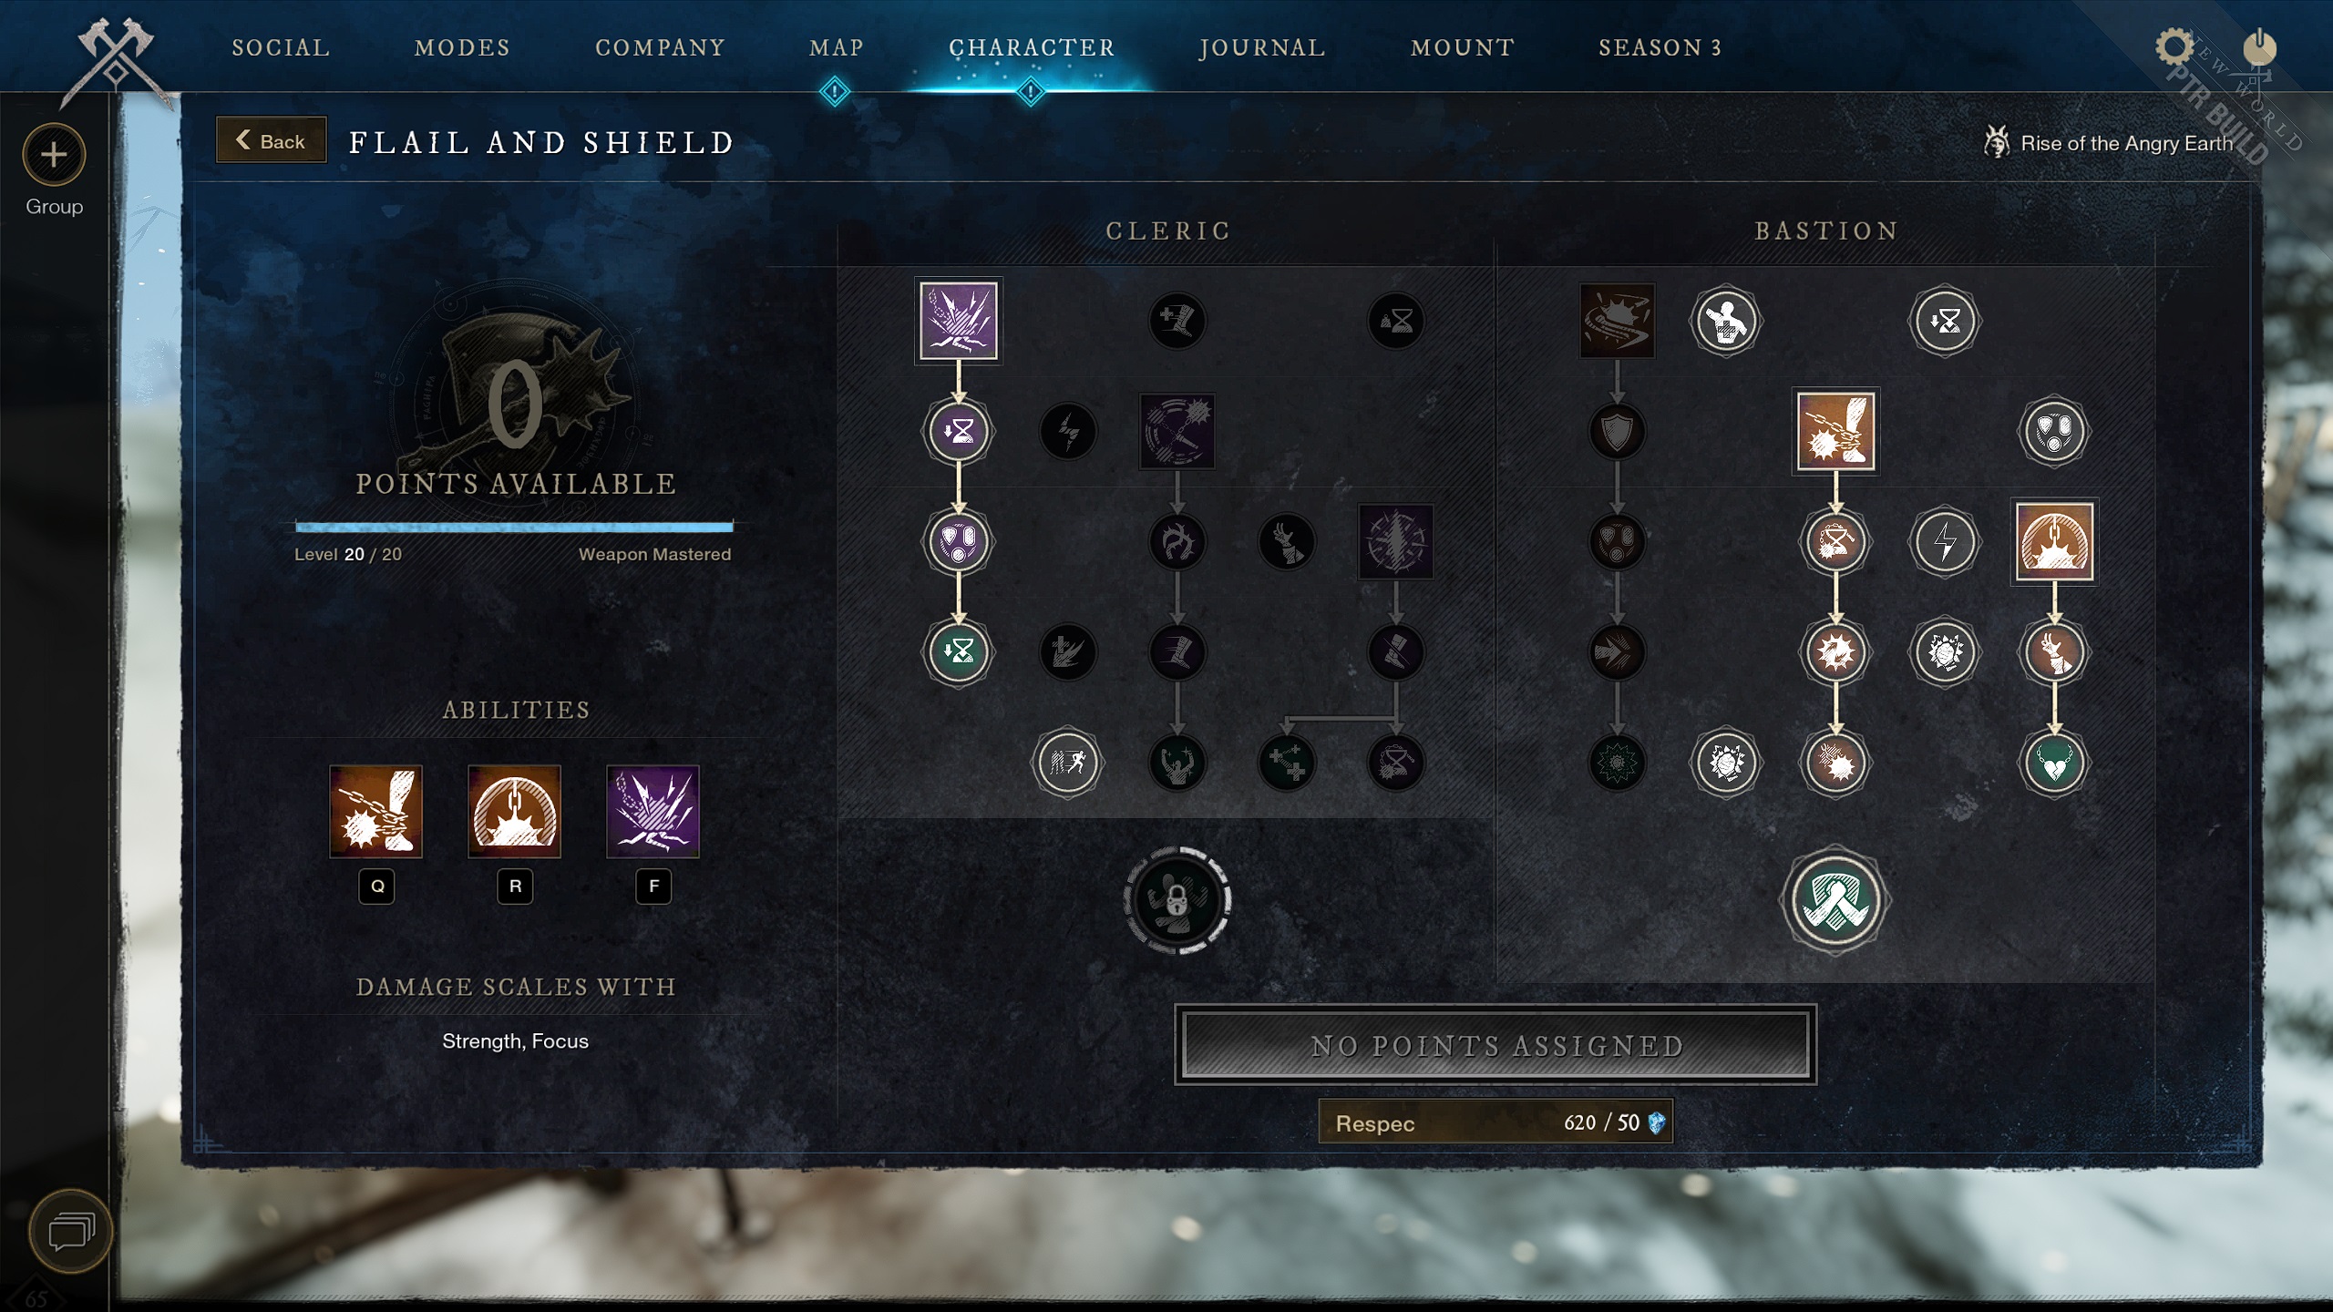Toggle the Cleric branch second row node
Image resolution: width=2333 pixels, height=1312 pixels.
point(958,429)
